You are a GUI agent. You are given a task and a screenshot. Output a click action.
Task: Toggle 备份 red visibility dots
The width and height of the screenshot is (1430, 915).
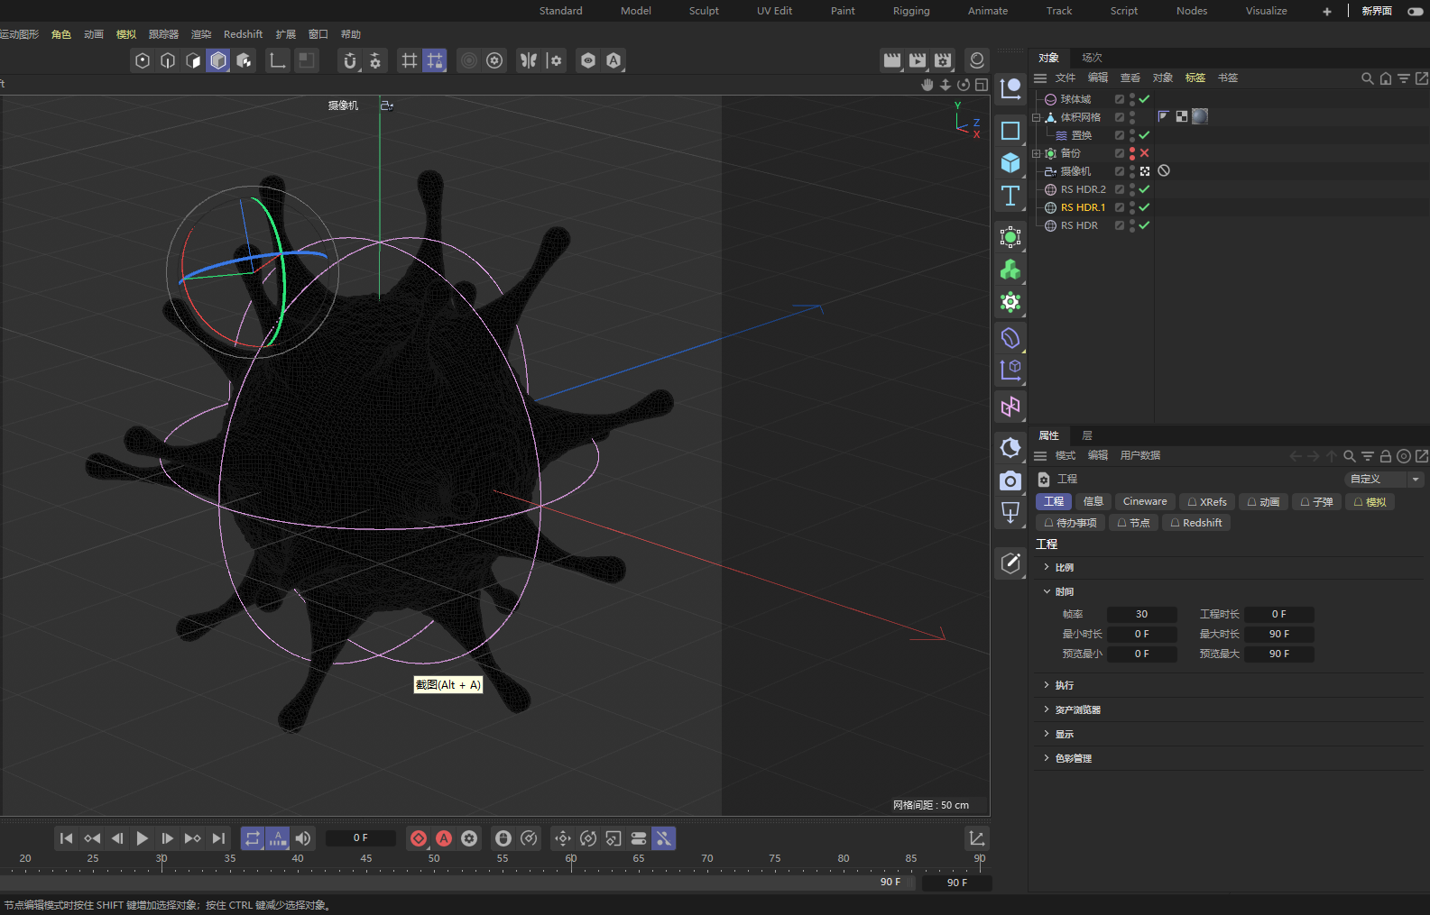click(1132, 153)
